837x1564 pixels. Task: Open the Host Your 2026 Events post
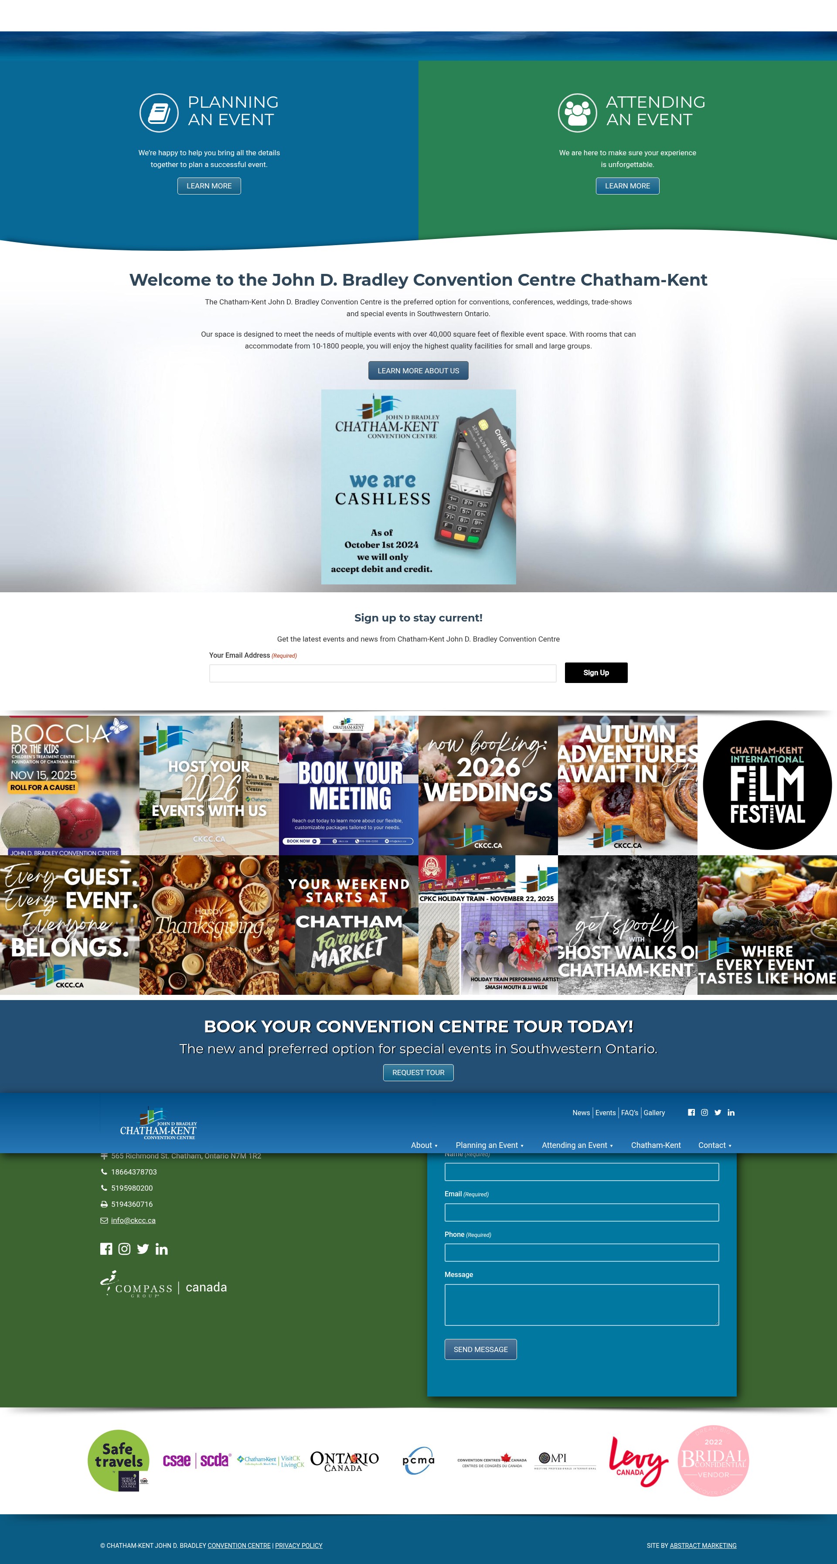tap(209, 785)
